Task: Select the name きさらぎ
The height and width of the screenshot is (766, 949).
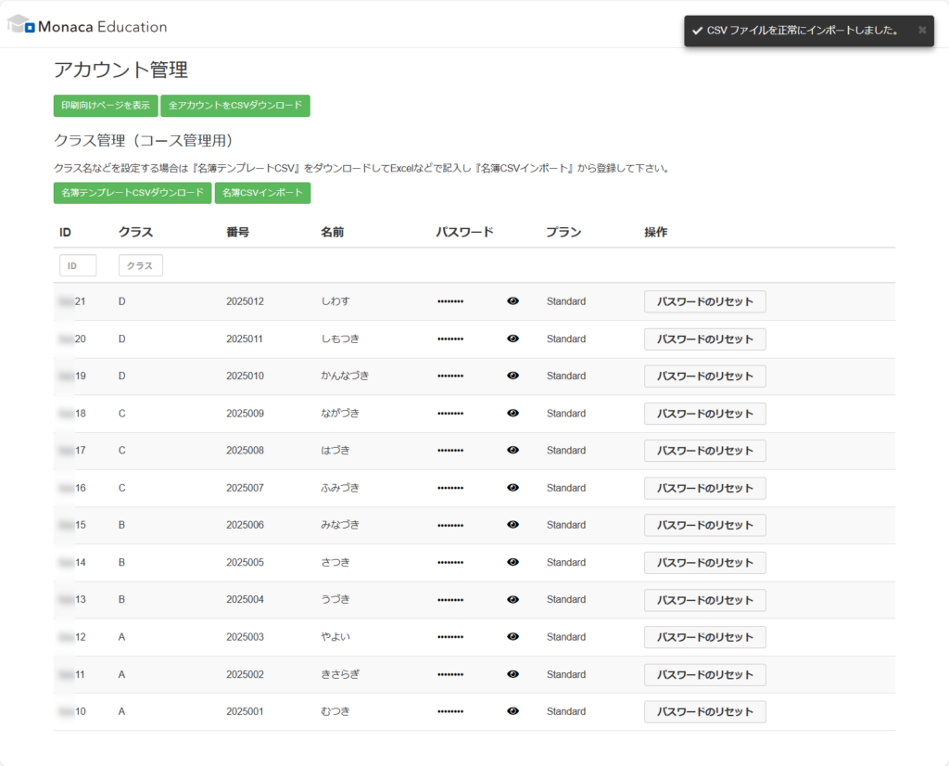Action: (x=340, y=674)
